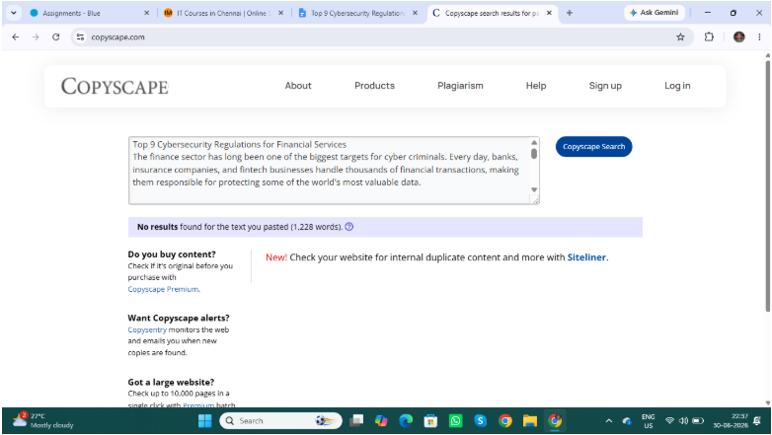The height and width of the screenshot is (435, 772).
Task: Open the Siteliner link
Action: [586, 257]
